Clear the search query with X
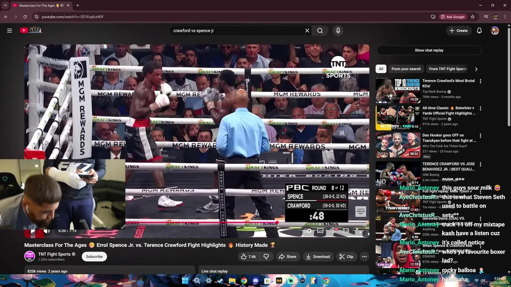This screenshot has width=511, height=287. click(307, 31)
